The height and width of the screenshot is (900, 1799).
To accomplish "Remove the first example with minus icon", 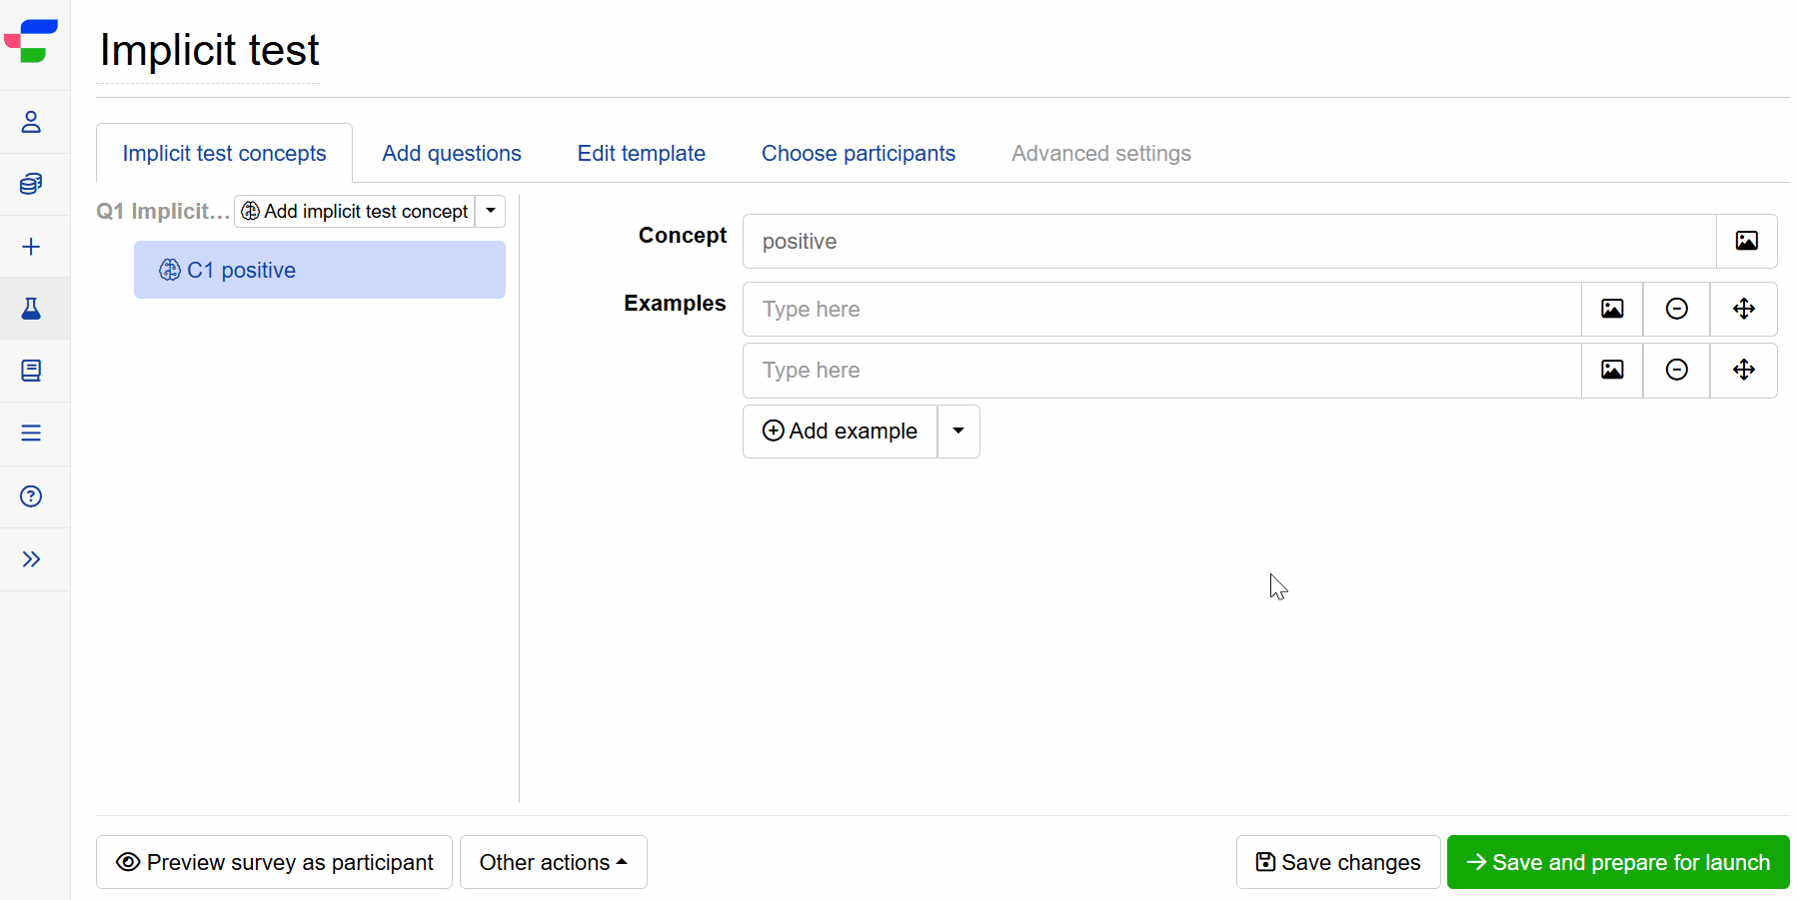I will click(1676, 309).
